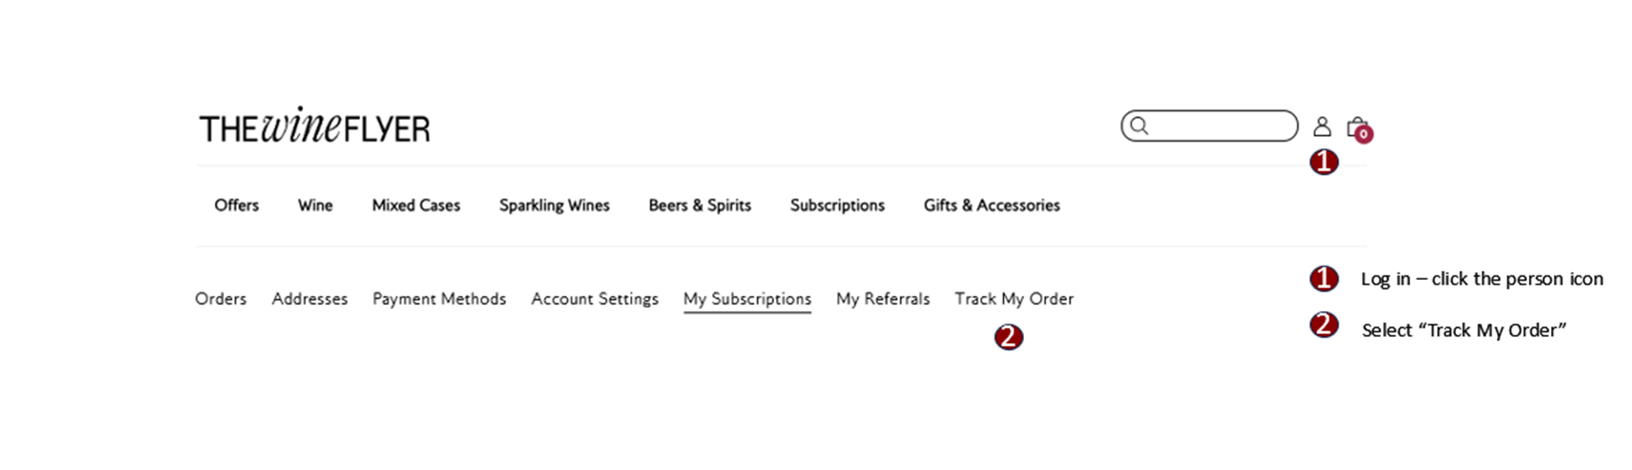1632x470 pixels.
Task: Browse Sparkling Wines category
Action: pyautogui.click(x=555, y=205)
